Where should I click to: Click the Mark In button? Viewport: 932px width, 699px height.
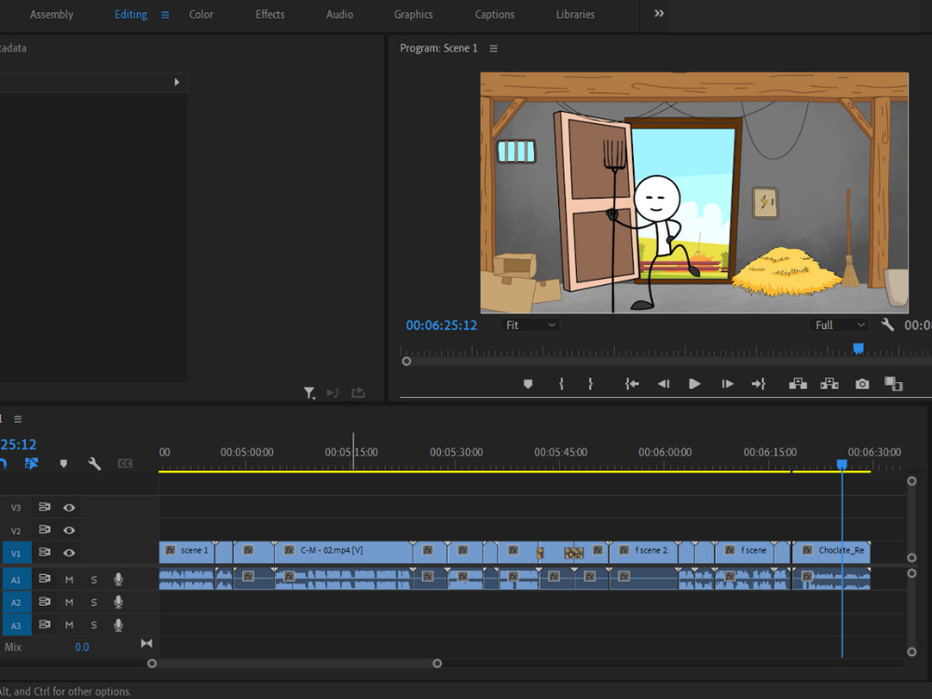coord(561,384)
